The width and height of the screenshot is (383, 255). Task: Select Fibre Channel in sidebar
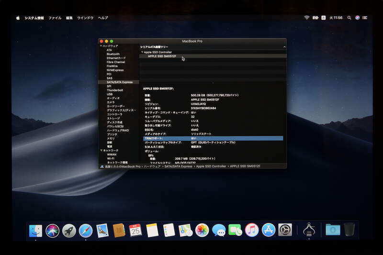[x=116, y=62]
